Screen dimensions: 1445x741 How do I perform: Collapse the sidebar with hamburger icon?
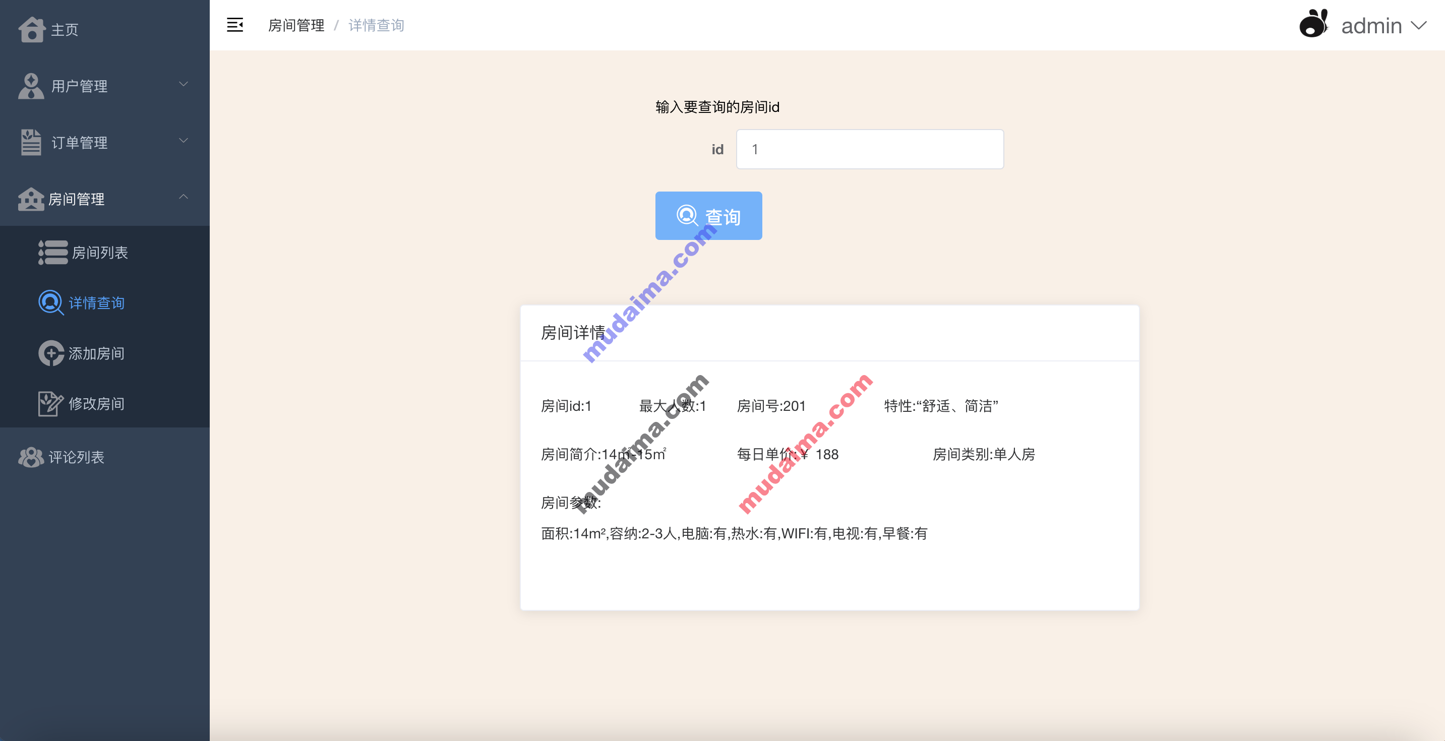point(235,25)
